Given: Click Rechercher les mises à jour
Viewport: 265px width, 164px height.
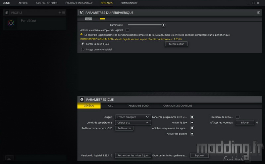Looking at the screenshot, I should click(x=133, y=155).
